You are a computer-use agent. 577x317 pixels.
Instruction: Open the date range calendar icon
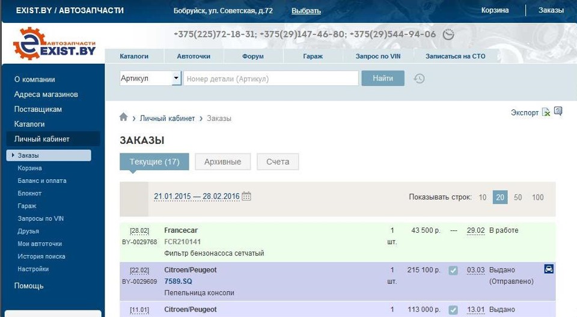click(x=246, y=196)
